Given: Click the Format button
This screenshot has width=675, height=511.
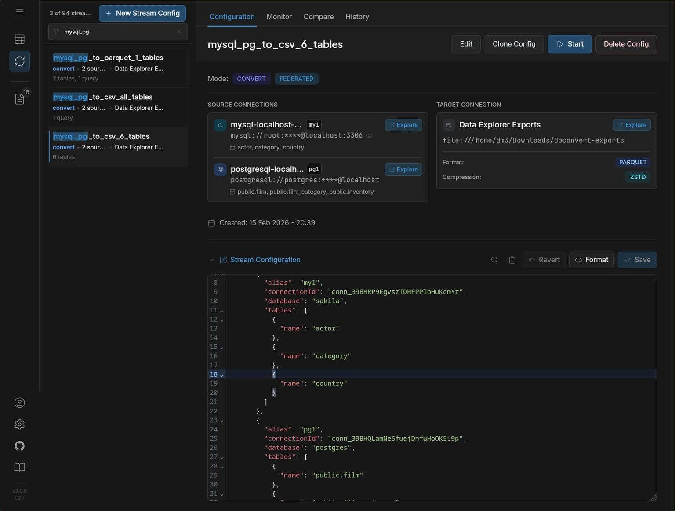Looking at the screenshot, I should [x=592, y=260].
